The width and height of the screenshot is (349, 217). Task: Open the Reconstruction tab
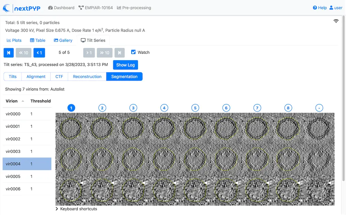point(87,77)
